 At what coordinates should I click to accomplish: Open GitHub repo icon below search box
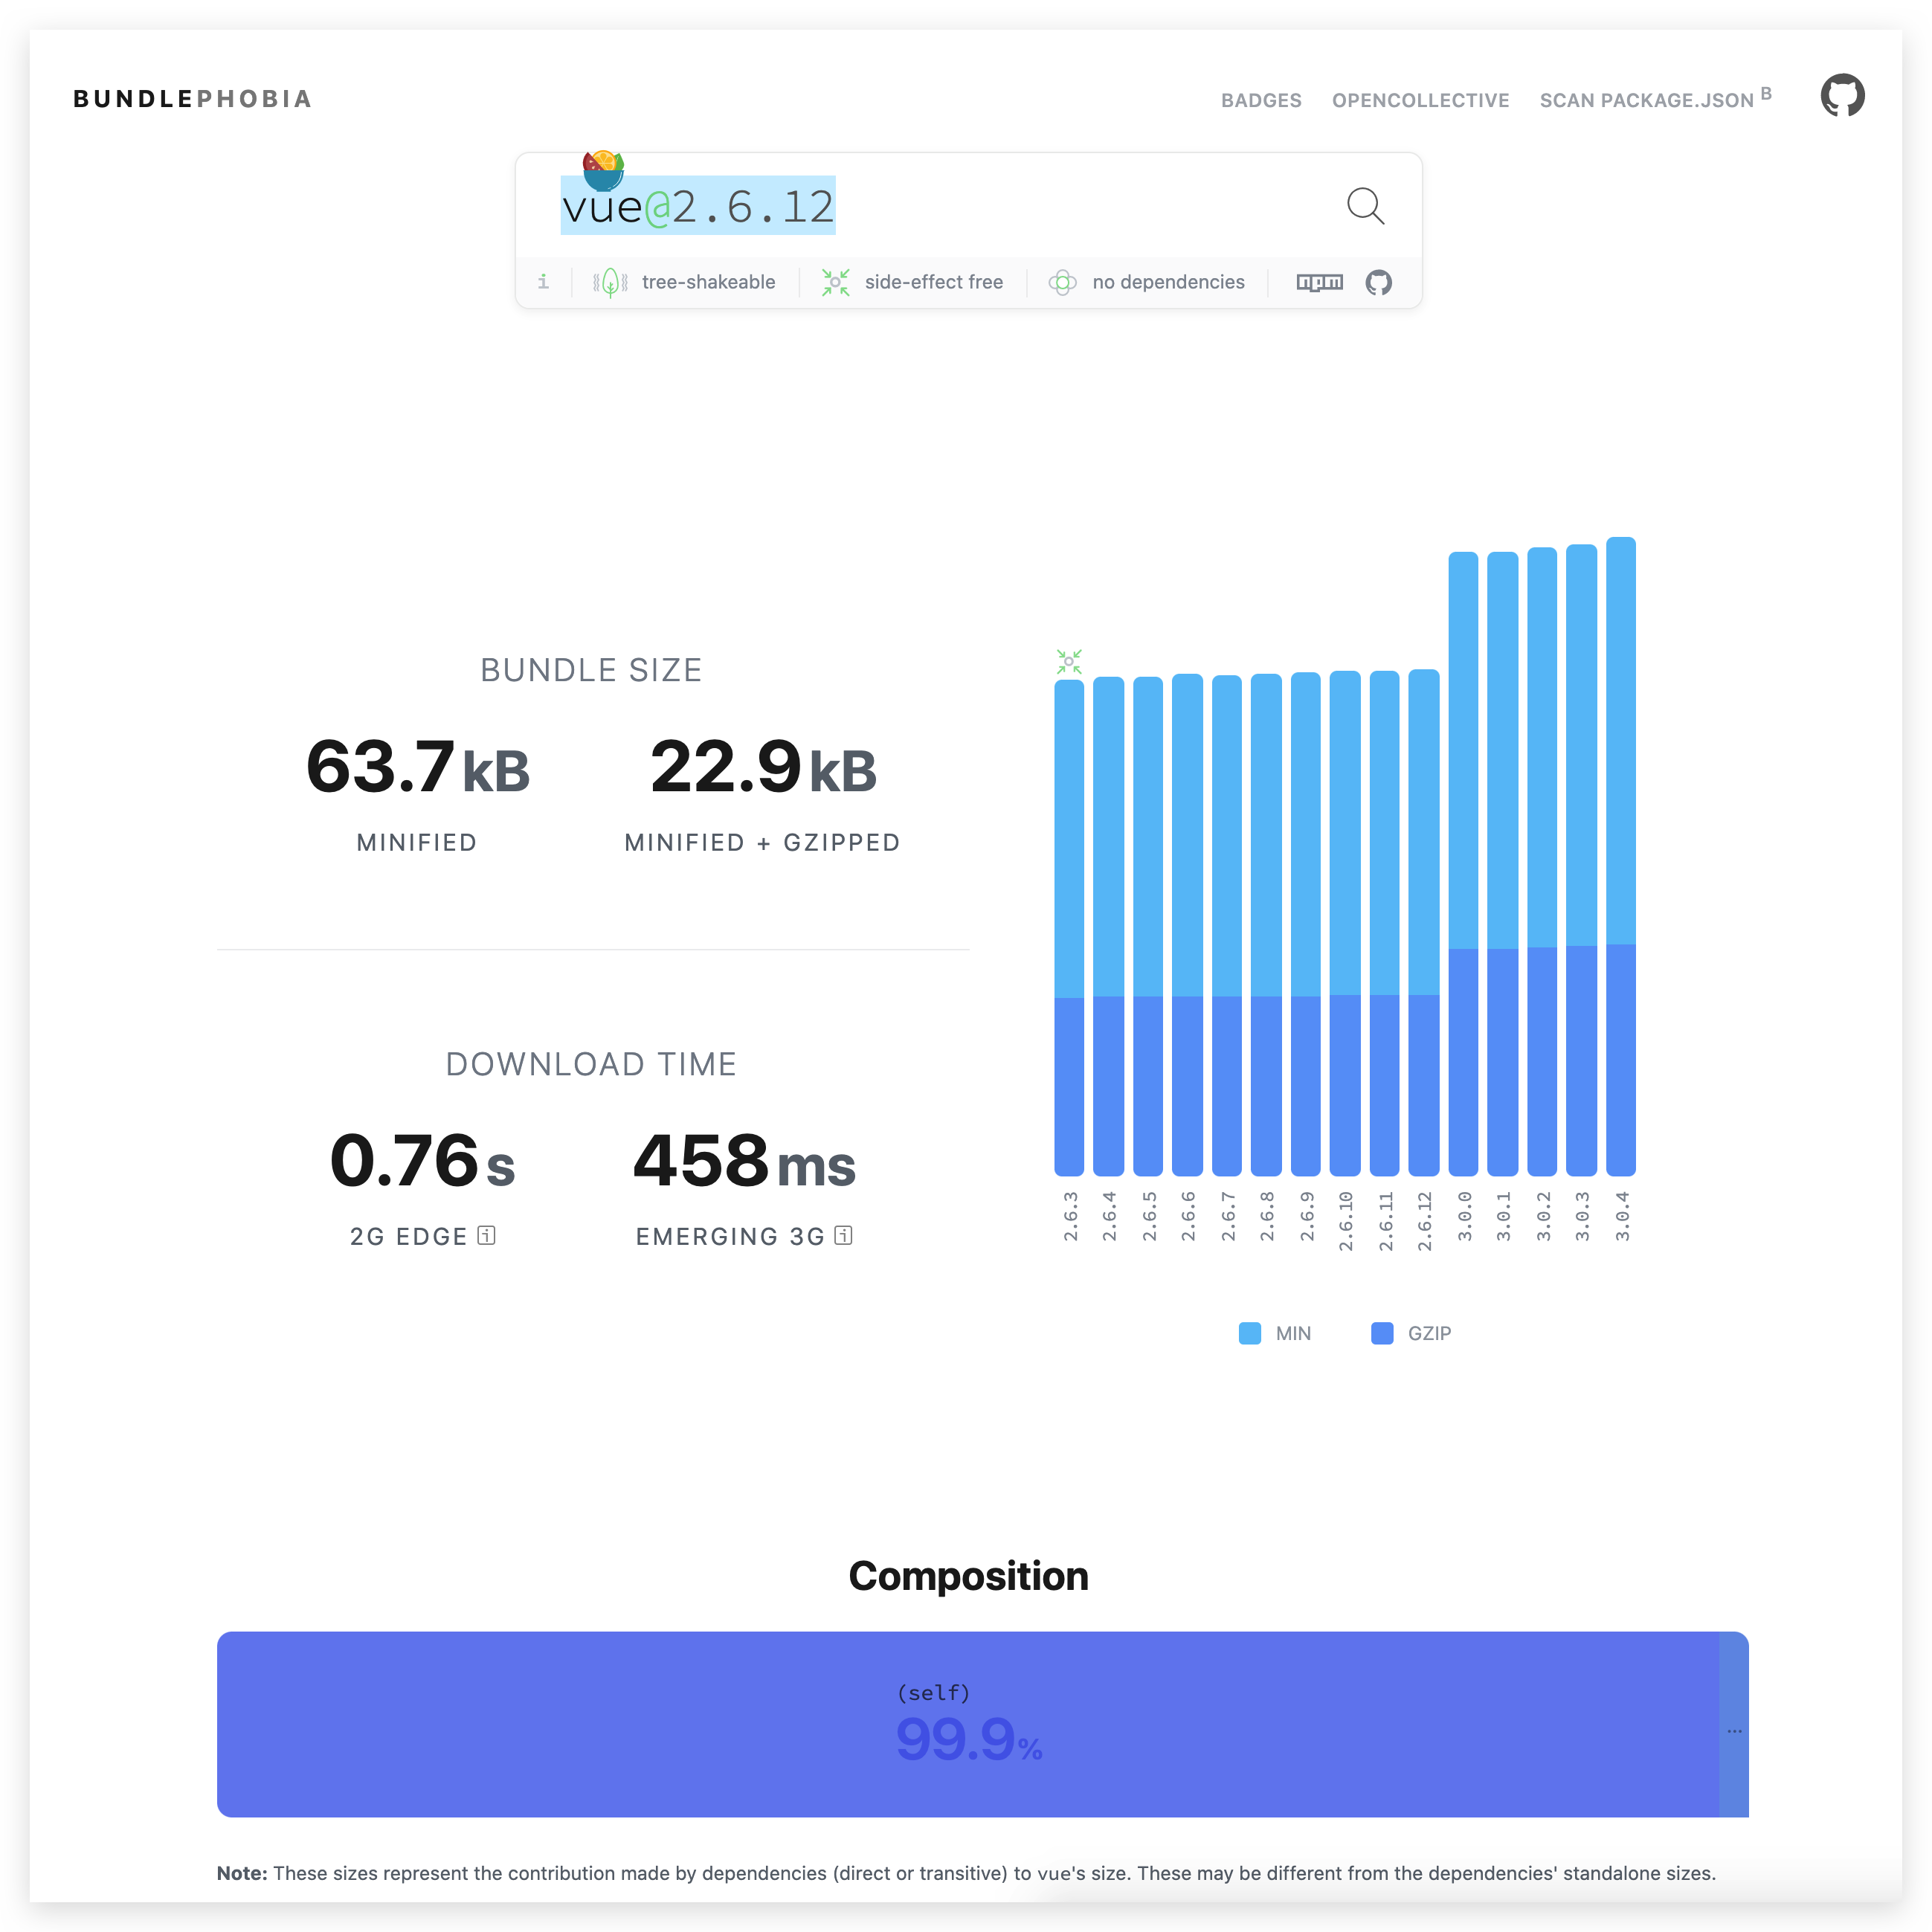1378,282
